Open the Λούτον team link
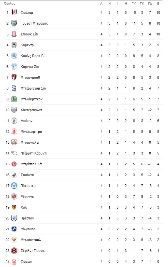The width and height of the screenshot is (168, 267). [27, 121]
